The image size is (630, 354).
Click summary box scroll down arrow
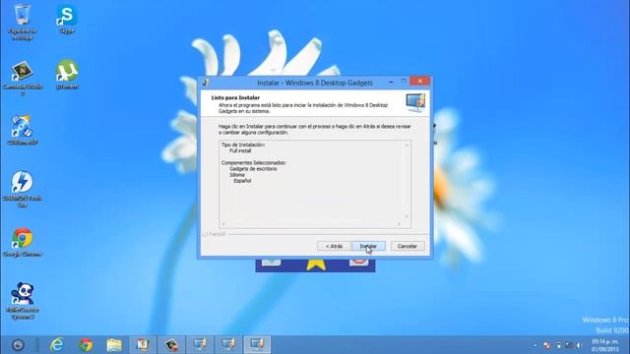coord(407,216)
